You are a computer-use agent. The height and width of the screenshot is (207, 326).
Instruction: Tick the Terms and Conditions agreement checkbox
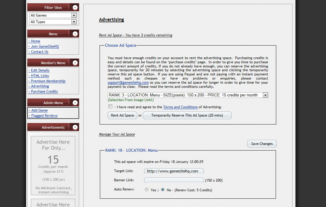pyautogui.click(x=110, y=106)
